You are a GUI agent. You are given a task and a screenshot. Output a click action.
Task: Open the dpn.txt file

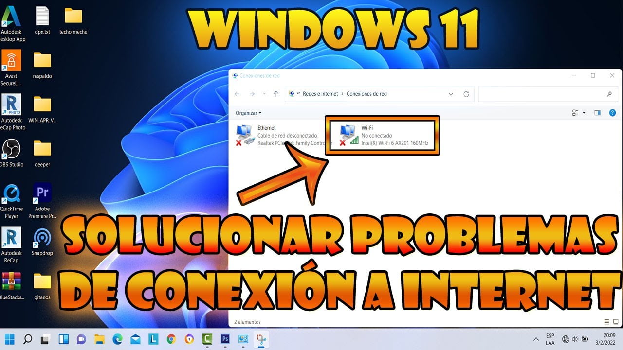point(42,17)
